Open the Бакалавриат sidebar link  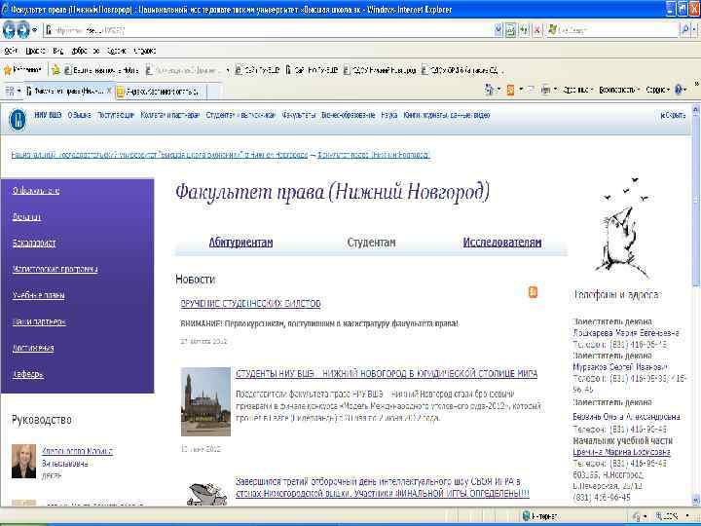[34, 243]
